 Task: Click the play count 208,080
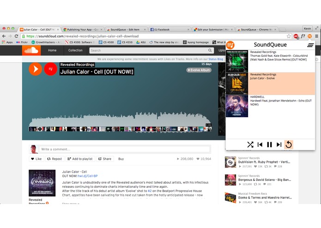coord(185,159)
